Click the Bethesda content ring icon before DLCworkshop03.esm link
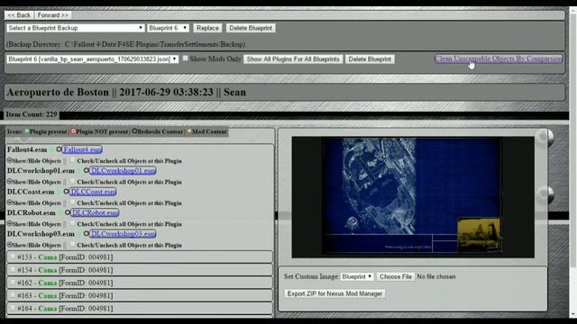Screen dimensions: 577x324 click(x=87, y=233)
